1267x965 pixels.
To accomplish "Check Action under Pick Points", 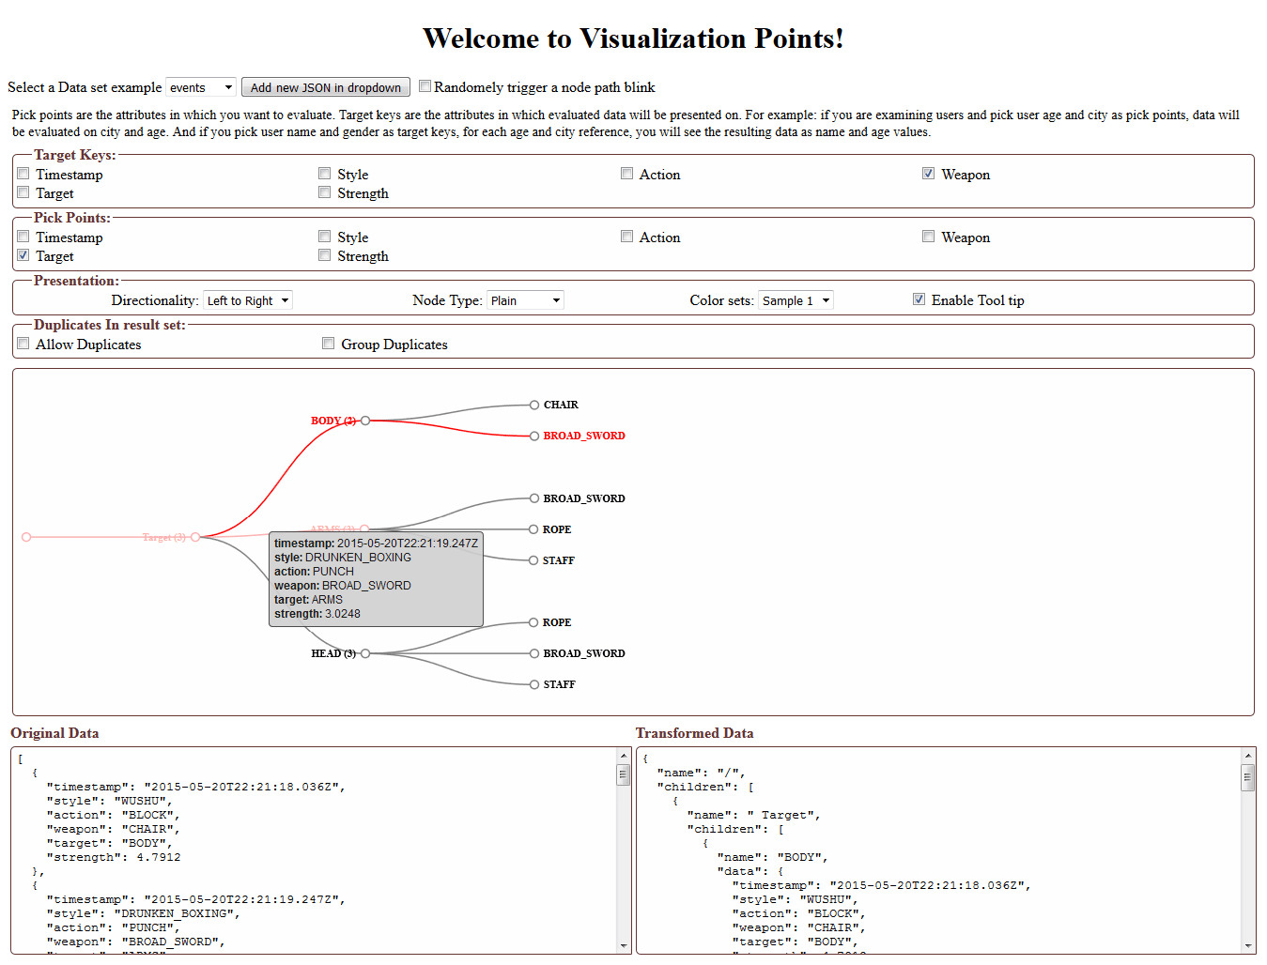I will 626,237.
